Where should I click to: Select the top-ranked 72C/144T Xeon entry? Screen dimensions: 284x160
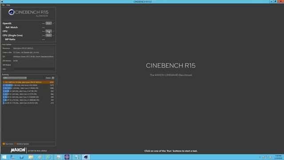pos(28,82)
